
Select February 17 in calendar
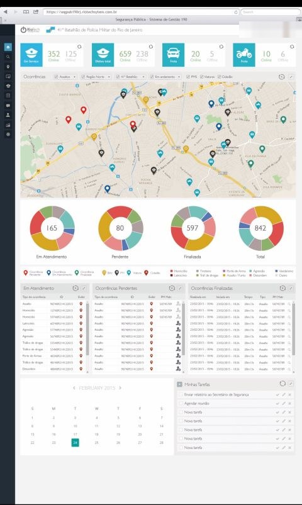point(75,434)
